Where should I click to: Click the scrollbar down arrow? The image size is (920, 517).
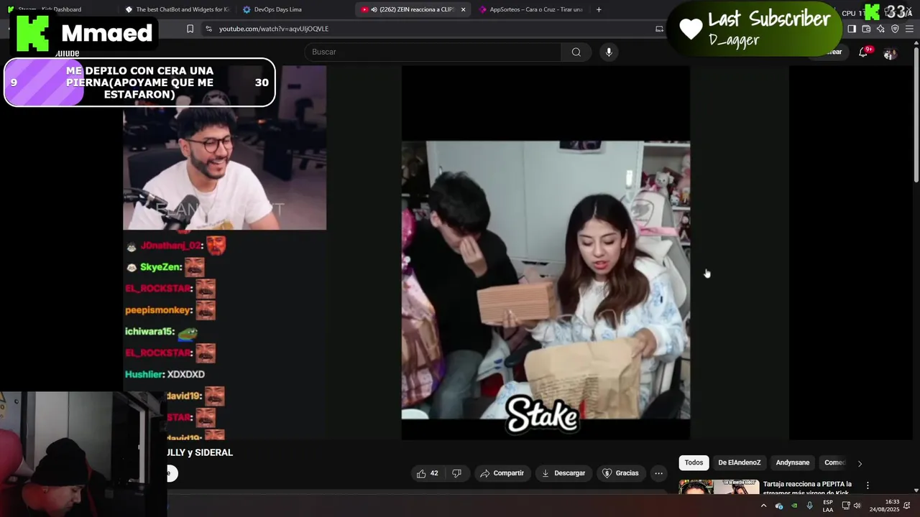click(916, 490)
